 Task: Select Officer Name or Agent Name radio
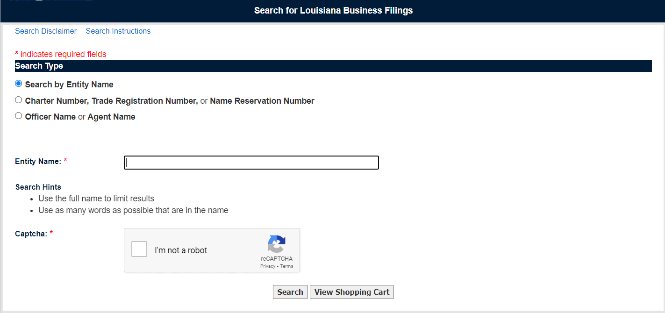[19, 116]
